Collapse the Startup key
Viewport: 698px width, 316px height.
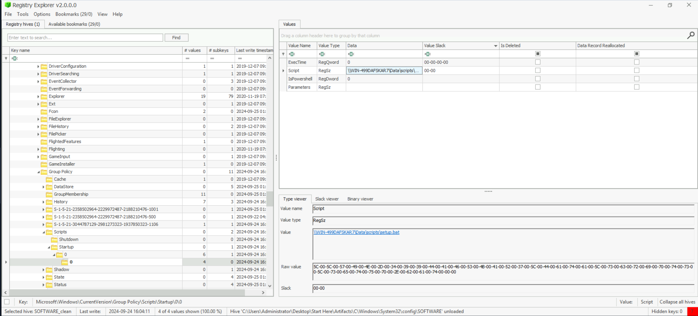click(x=49, y=247)
